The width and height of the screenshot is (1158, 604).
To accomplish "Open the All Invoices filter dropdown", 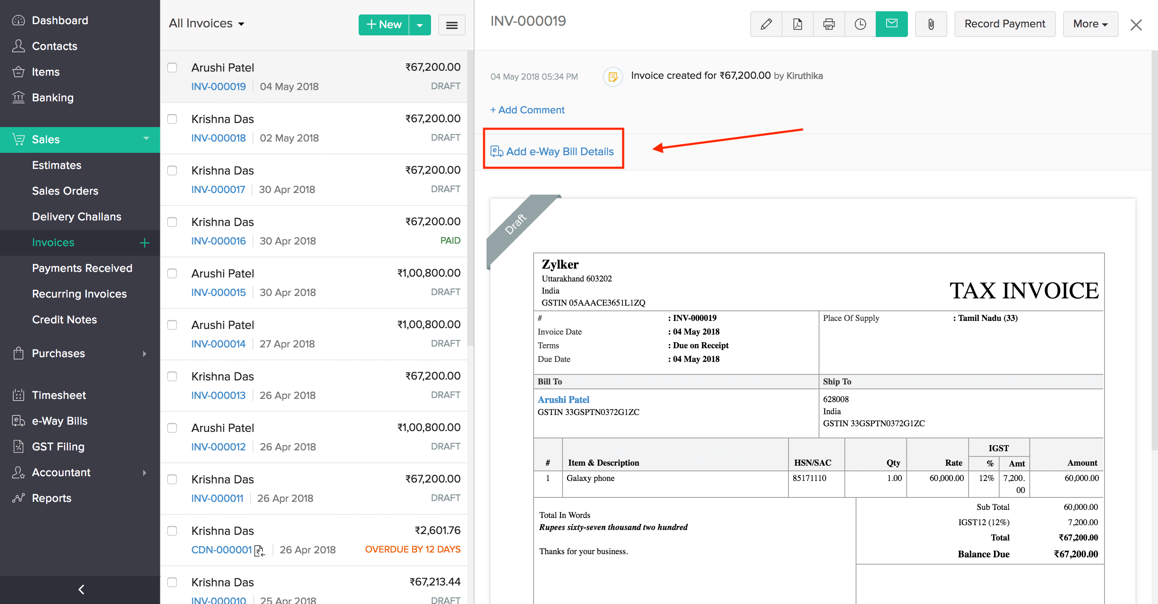I will coord(207,24).
